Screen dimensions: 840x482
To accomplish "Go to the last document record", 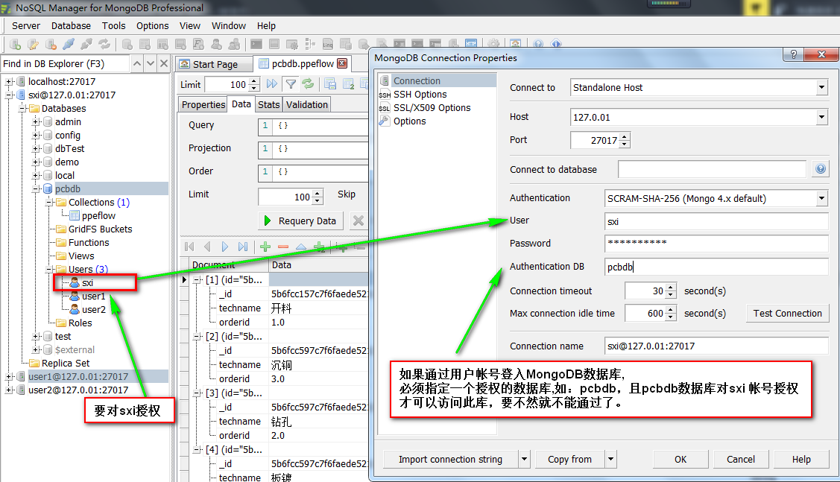I will (243, 247).
